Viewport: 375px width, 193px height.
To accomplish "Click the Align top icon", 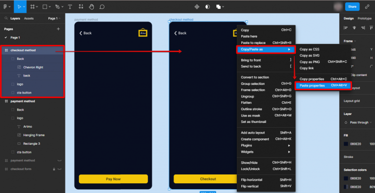I will 372,28.
